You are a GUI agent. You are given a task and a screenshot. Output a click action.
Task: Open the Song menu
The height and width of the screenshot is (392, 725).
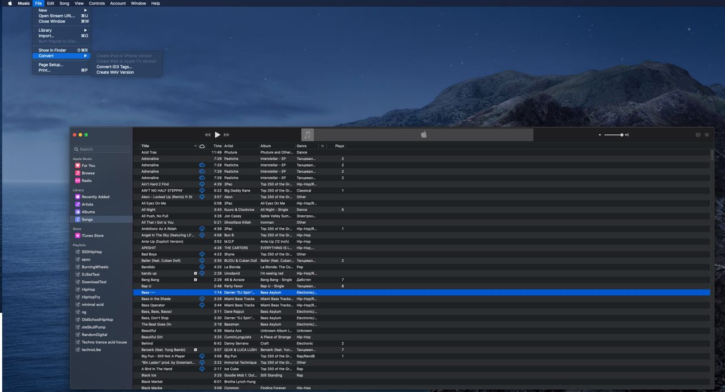coord(65,3)
